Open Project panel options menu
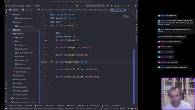The image size is (195, 110). pyautogui.click(x=35, y=9)
